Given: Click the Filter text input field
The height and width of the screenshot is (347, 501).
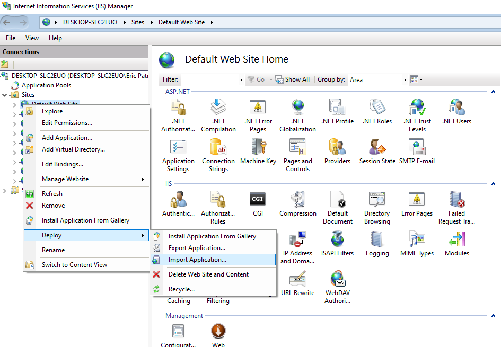Looking at the screenshot, I should [x=209, y=80].
